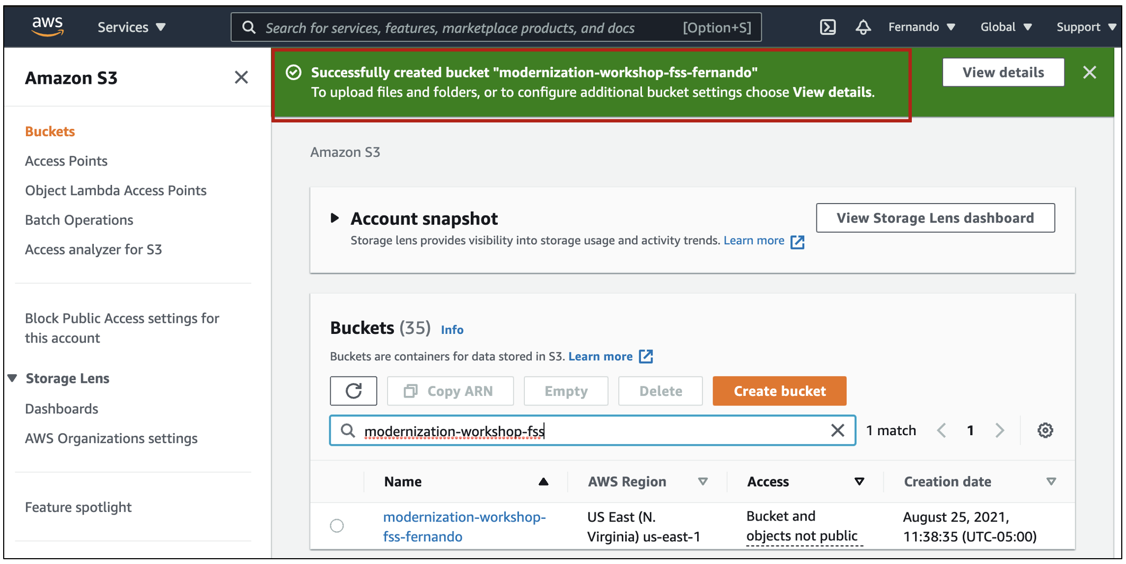Click the View details button
The width and height of the screenshot is (1126, 564).
tap(1003, 73)
